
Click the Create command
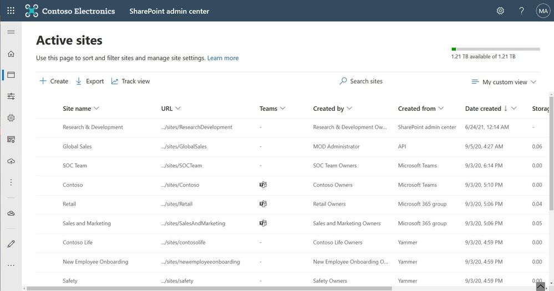tap(53, 81)
